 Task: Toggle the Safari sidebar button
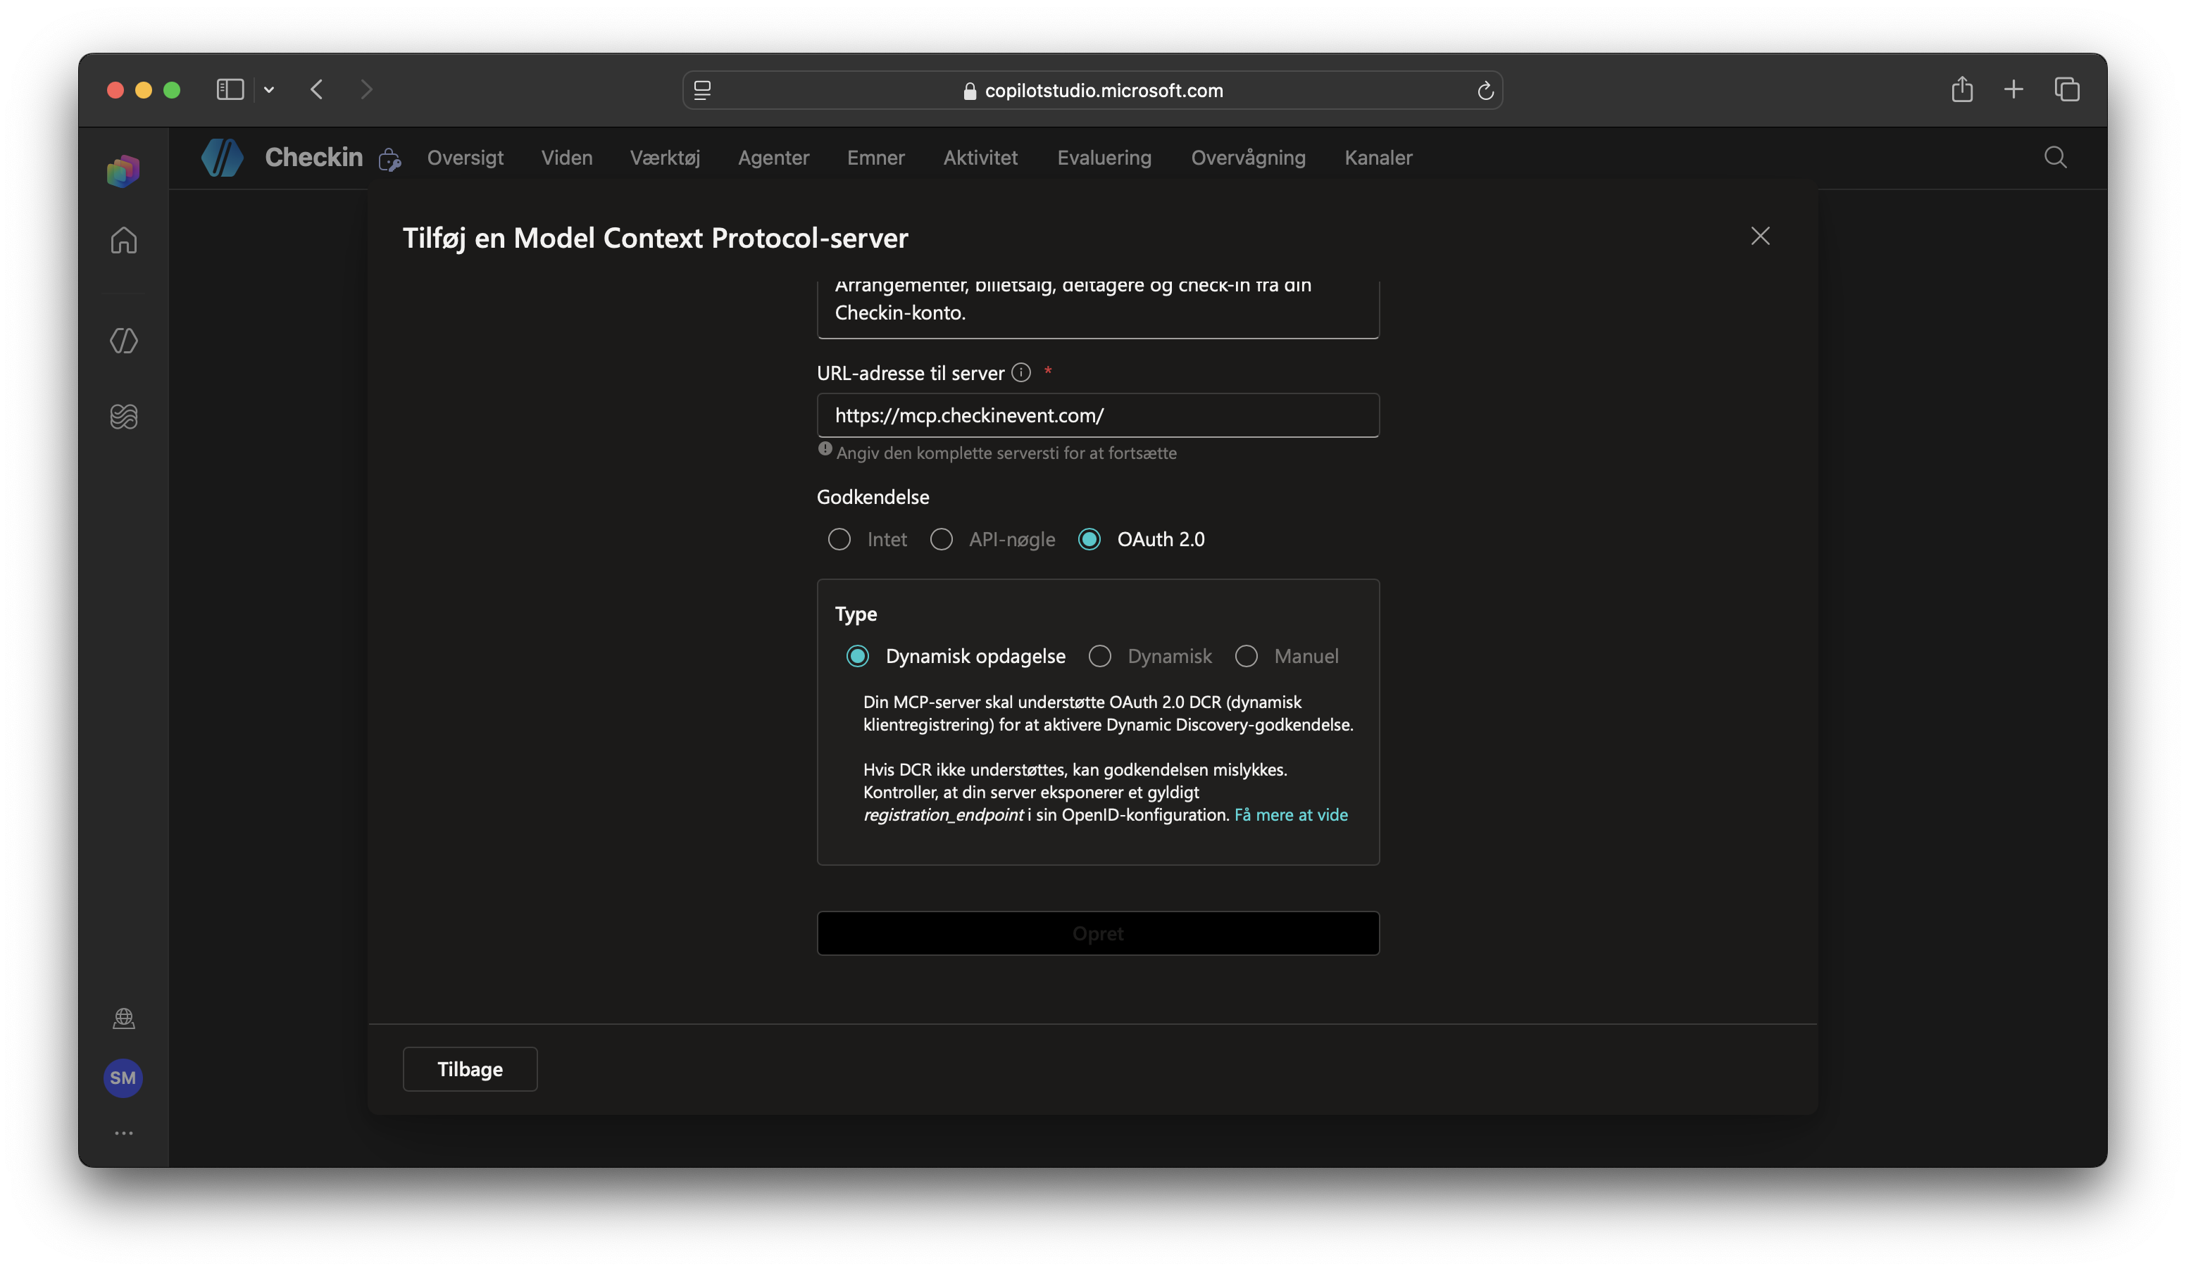(x=230, y=89)
